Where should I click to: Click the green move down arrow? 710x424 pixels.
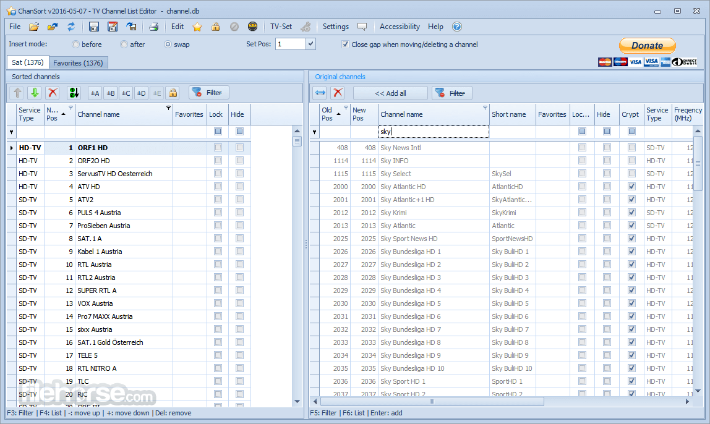tap(35, 93)
